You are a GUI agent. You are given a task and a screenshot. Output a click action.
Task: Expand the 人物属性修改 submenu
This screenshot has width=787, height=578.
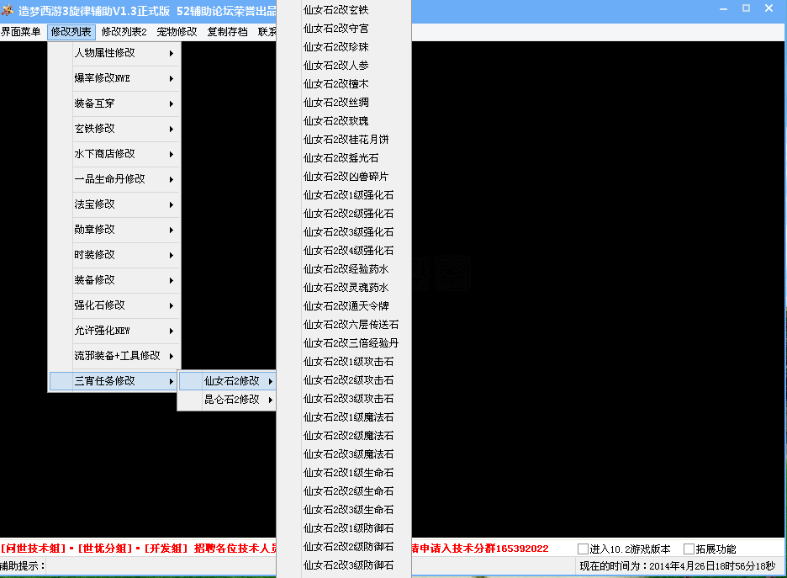click(114, 53)
